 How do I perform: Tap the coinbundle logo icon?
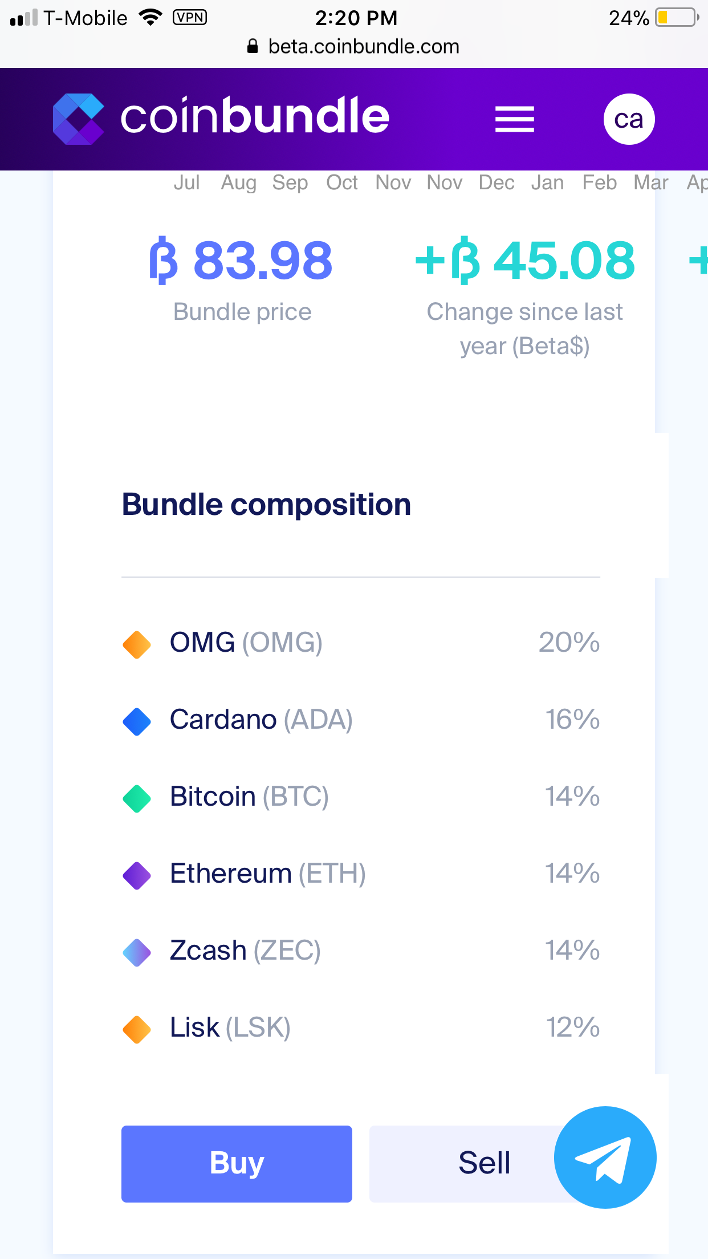(x=79, y=119)
